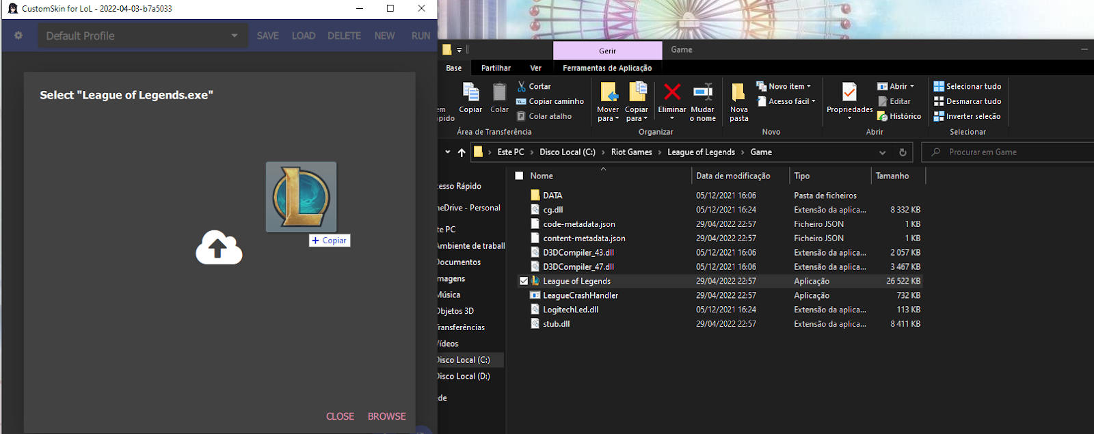
Task: Open the Base ribbon tab
Action: coord(454,68)
